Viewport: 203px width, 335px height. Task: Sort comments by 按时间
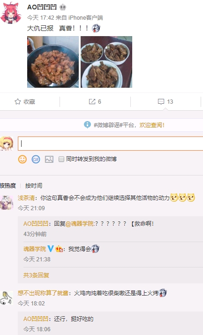pos(33,186)
